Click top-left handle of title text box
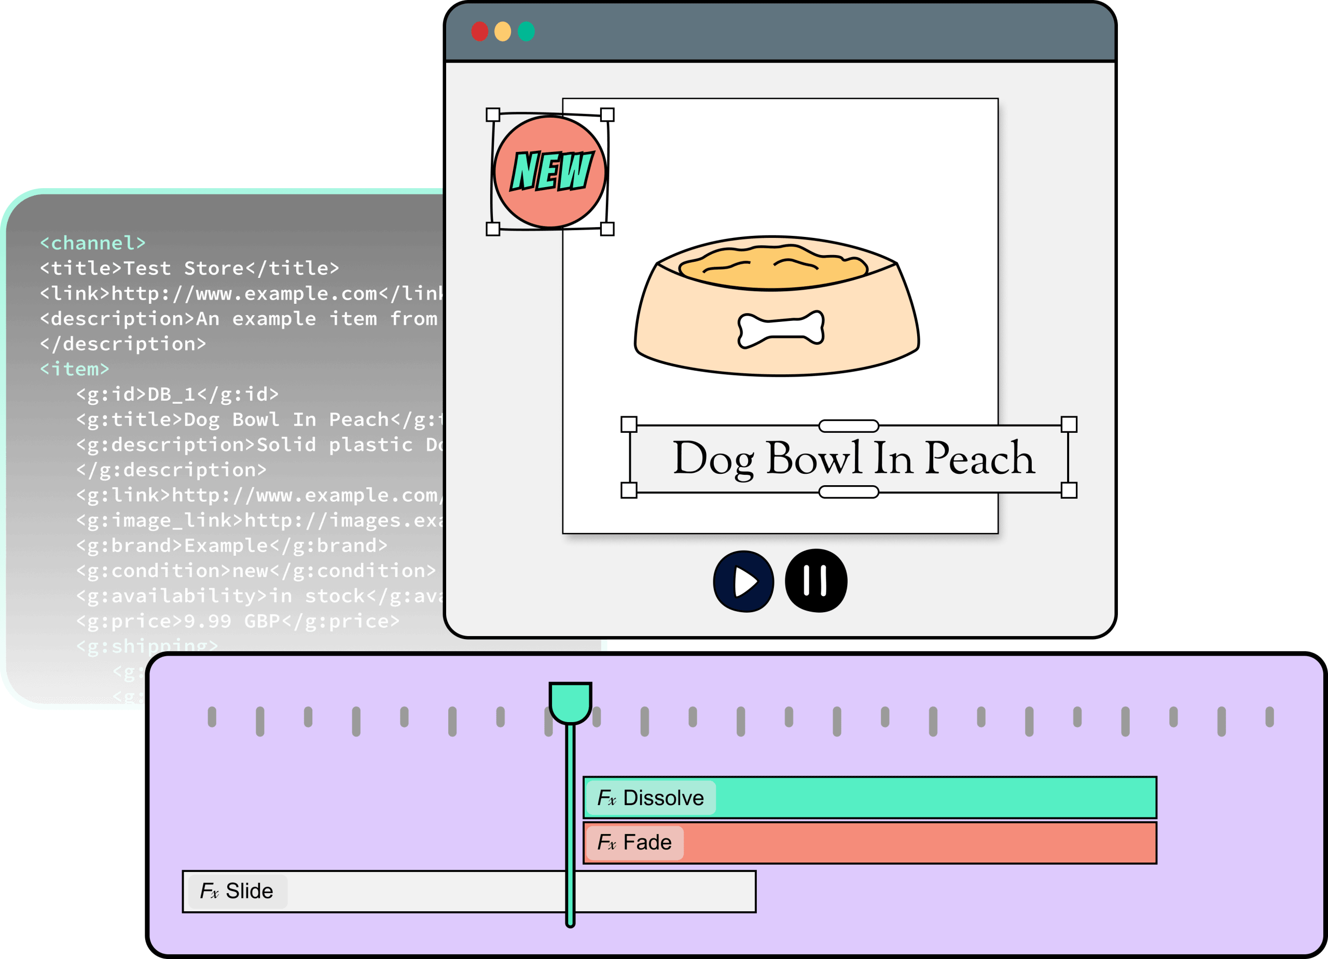The image size is (1328, 959). click(629, 424)
